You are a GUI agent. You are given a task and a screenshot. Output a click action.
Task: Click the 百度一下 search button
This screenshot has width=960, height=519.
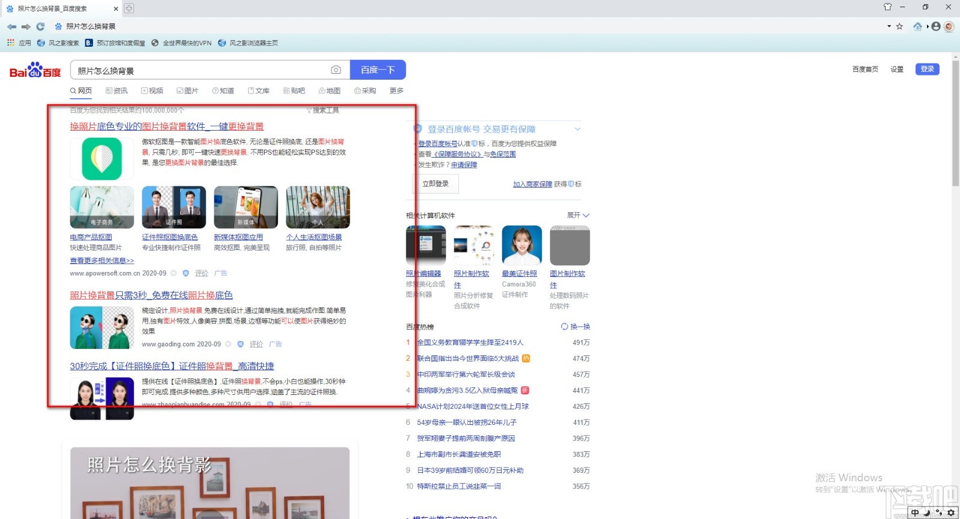tap(378, 70)
